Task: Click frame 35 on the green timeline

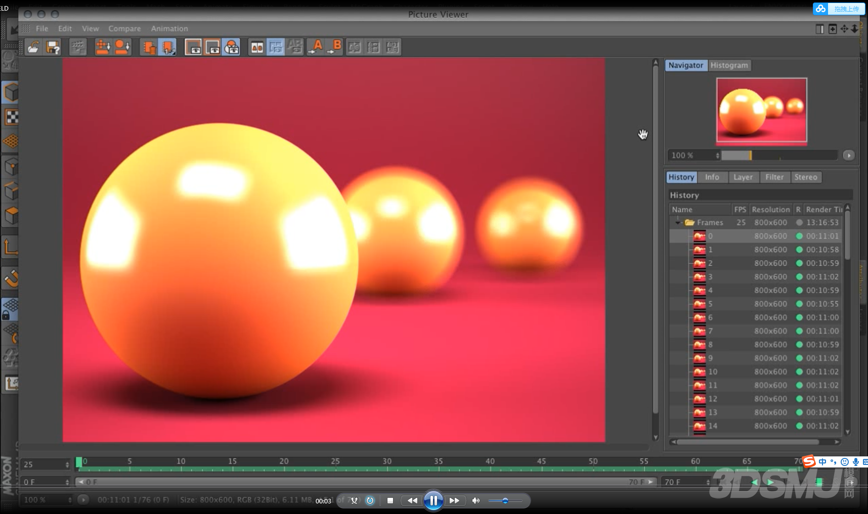Action: pyautogui.click(x=438, y=470)
